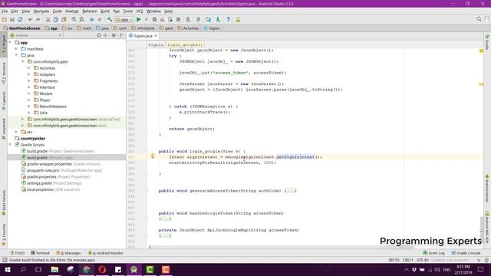Image resolution: width=491 pixels, height=276 pixels.
Task: Toggle the Gradle right side tab
Action: coord(487,42)
